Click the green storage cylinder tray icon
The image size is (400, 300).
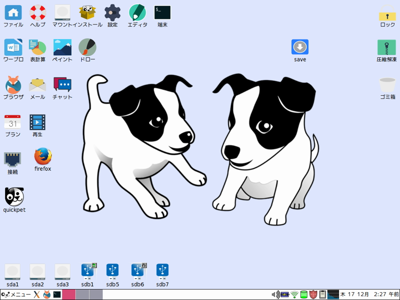pos(304,295)
